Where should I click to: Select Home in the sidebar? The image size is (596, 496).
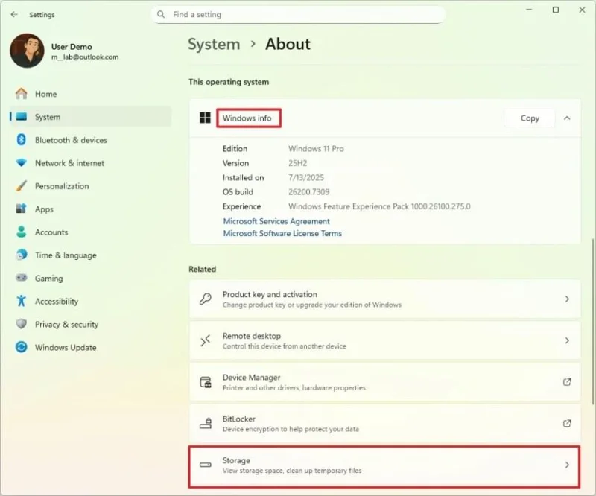click(x=90, y=94)
